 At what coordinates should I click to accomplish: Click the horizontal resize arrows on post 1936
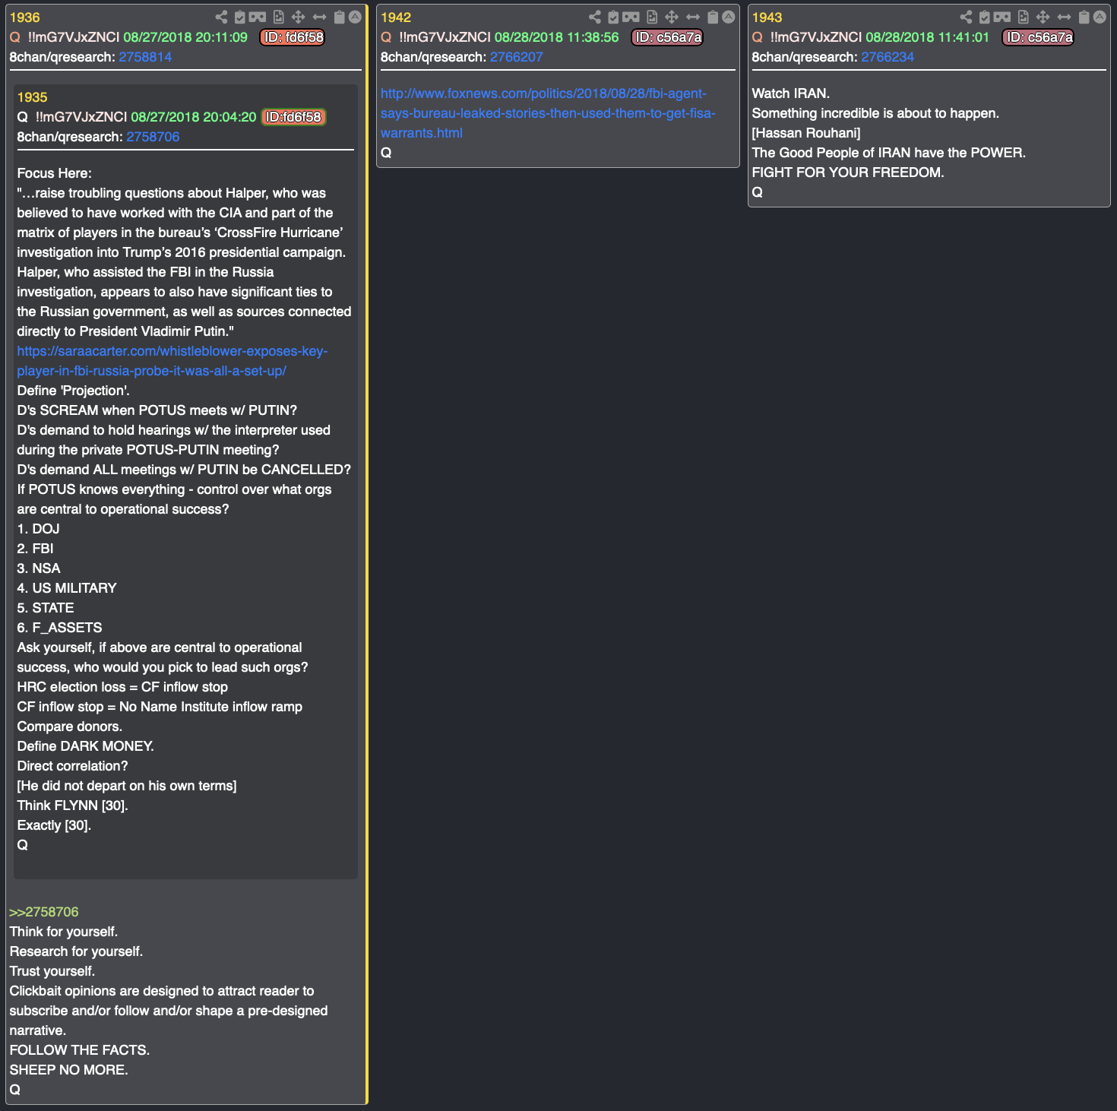[x=319, y=17]
